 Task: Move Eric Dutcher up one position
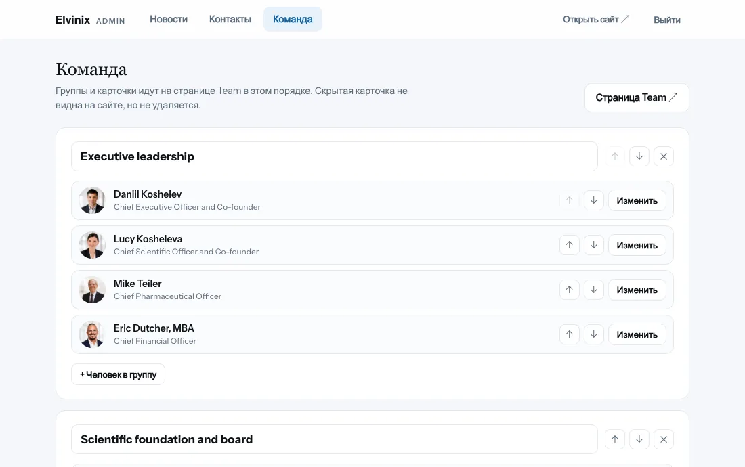pyautogui.click(x=569, y=334)
